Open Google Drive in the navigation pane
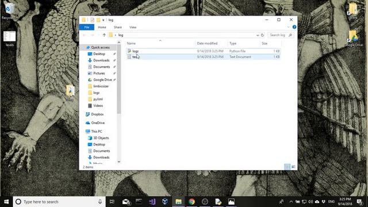This screenshot has height=207, width=368. (x=102, y=80)
